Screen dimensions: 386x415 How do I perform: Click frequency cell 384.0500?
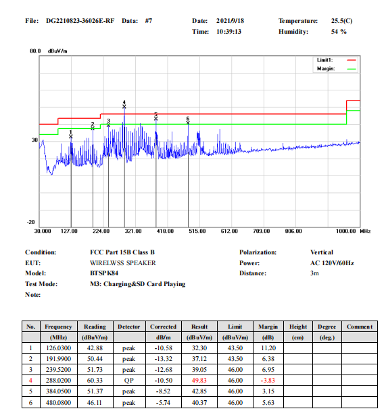tap(58, 391)
